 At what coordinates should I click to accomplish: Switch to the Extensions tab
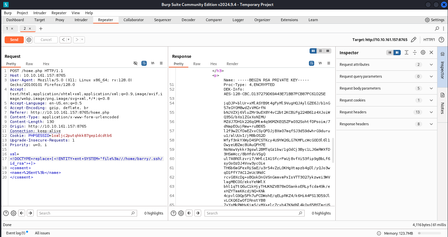tap(289, 20)
